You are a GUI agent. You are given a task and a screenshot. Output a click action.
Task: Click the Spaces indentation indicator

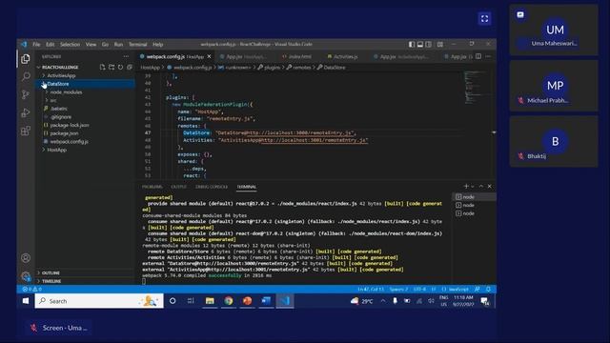398,290
